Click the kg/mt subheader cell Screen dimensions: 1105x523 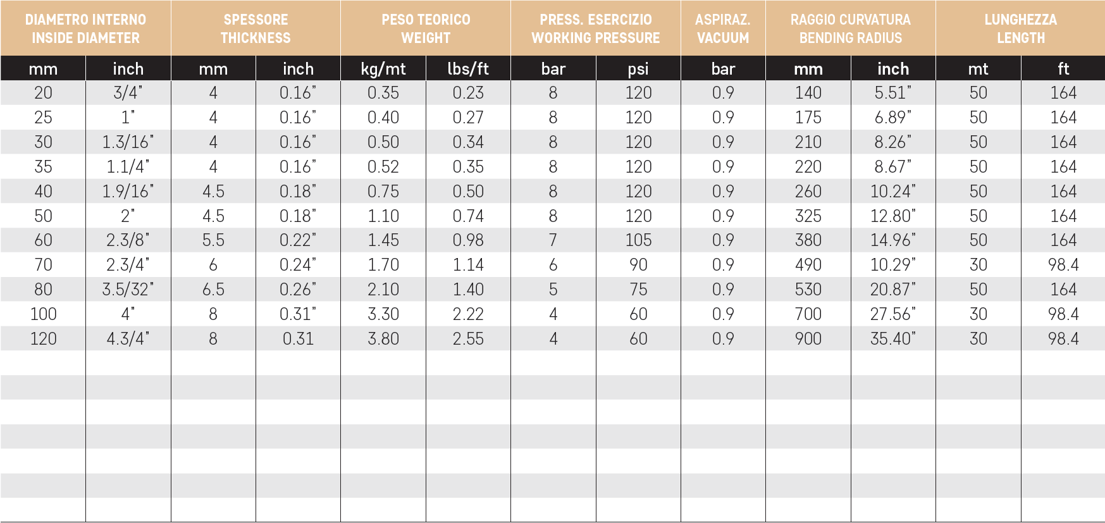click(x=383, y=68)
